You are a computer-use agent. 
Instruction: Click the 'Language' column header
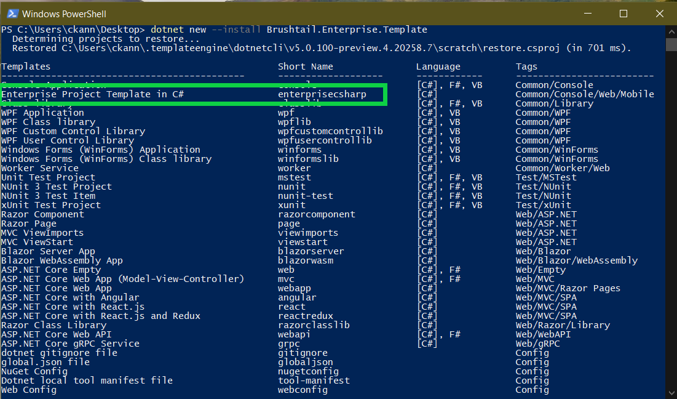point(438,67)
